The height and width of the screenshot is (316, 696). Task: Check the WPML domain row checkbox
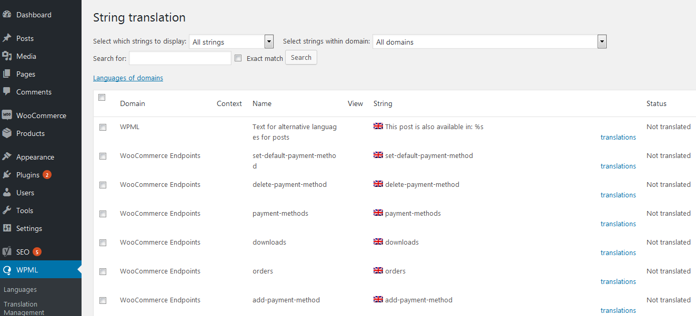[103, 127]
